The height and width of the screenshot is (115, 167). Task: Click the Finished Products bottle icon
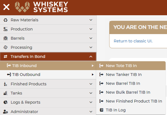(x=5, y=84)
